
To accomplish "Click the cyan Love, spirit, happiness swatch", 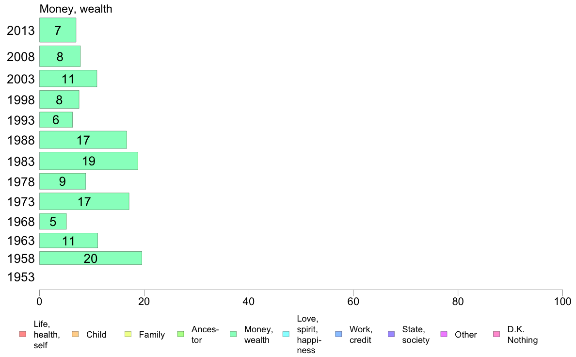I will [286, 334].
